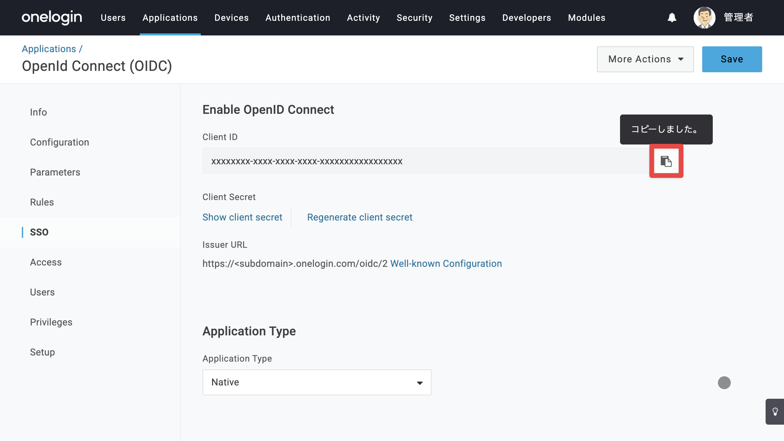Screen dimensions: 784x441
Task: Switch to the Info tab
Action: (39, 112)
